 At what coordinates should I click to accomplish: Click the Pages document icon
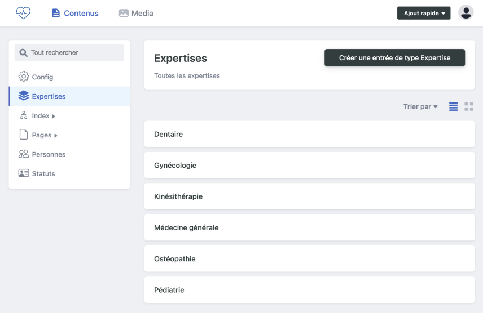[24, 135]
